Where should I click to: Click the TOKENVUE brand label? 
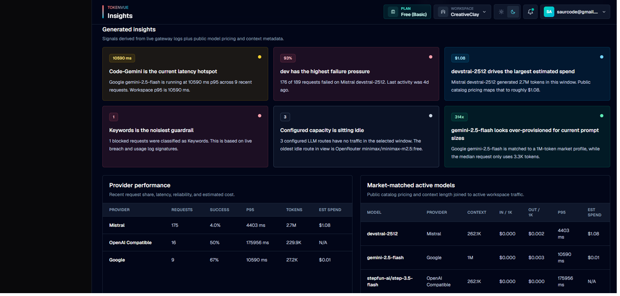click(118, 7)
